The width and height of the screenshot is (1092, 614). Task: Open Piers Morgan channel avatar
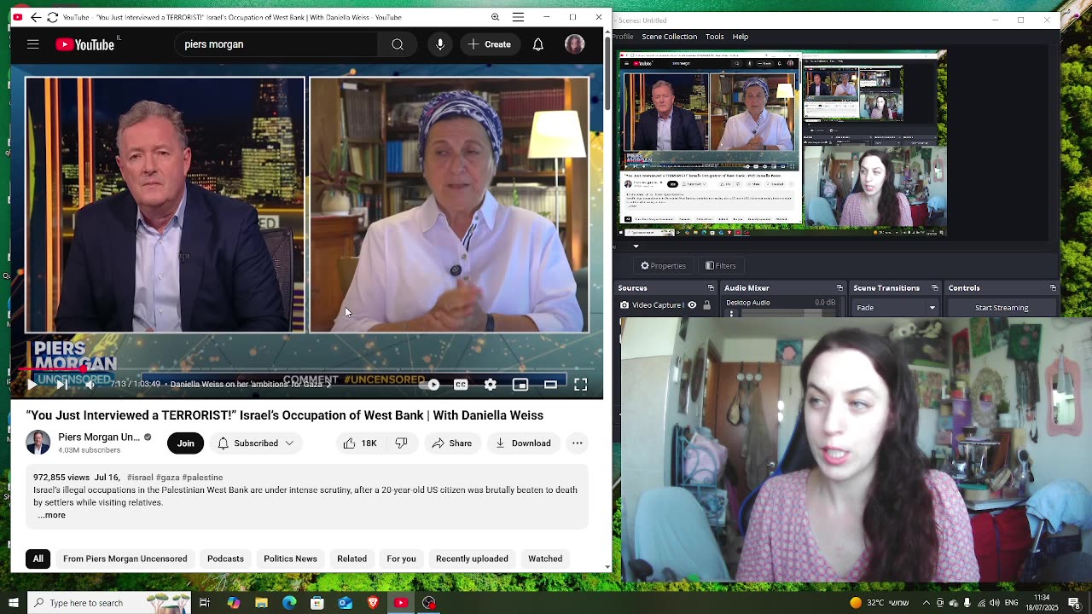pyautogui.click(x=38, y=443)
